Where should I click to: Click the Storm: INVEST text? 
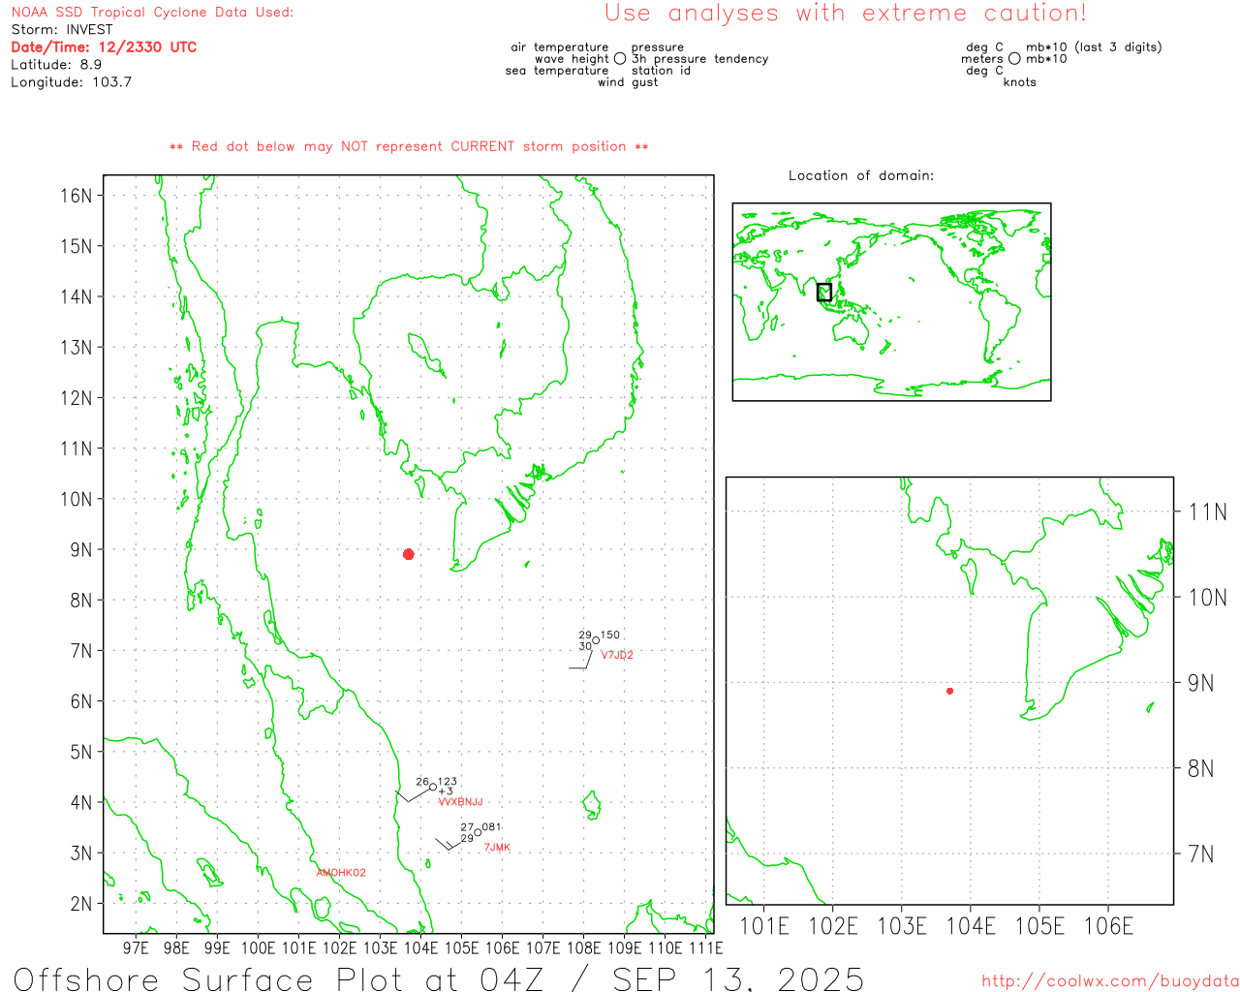[x=62, y=30]
